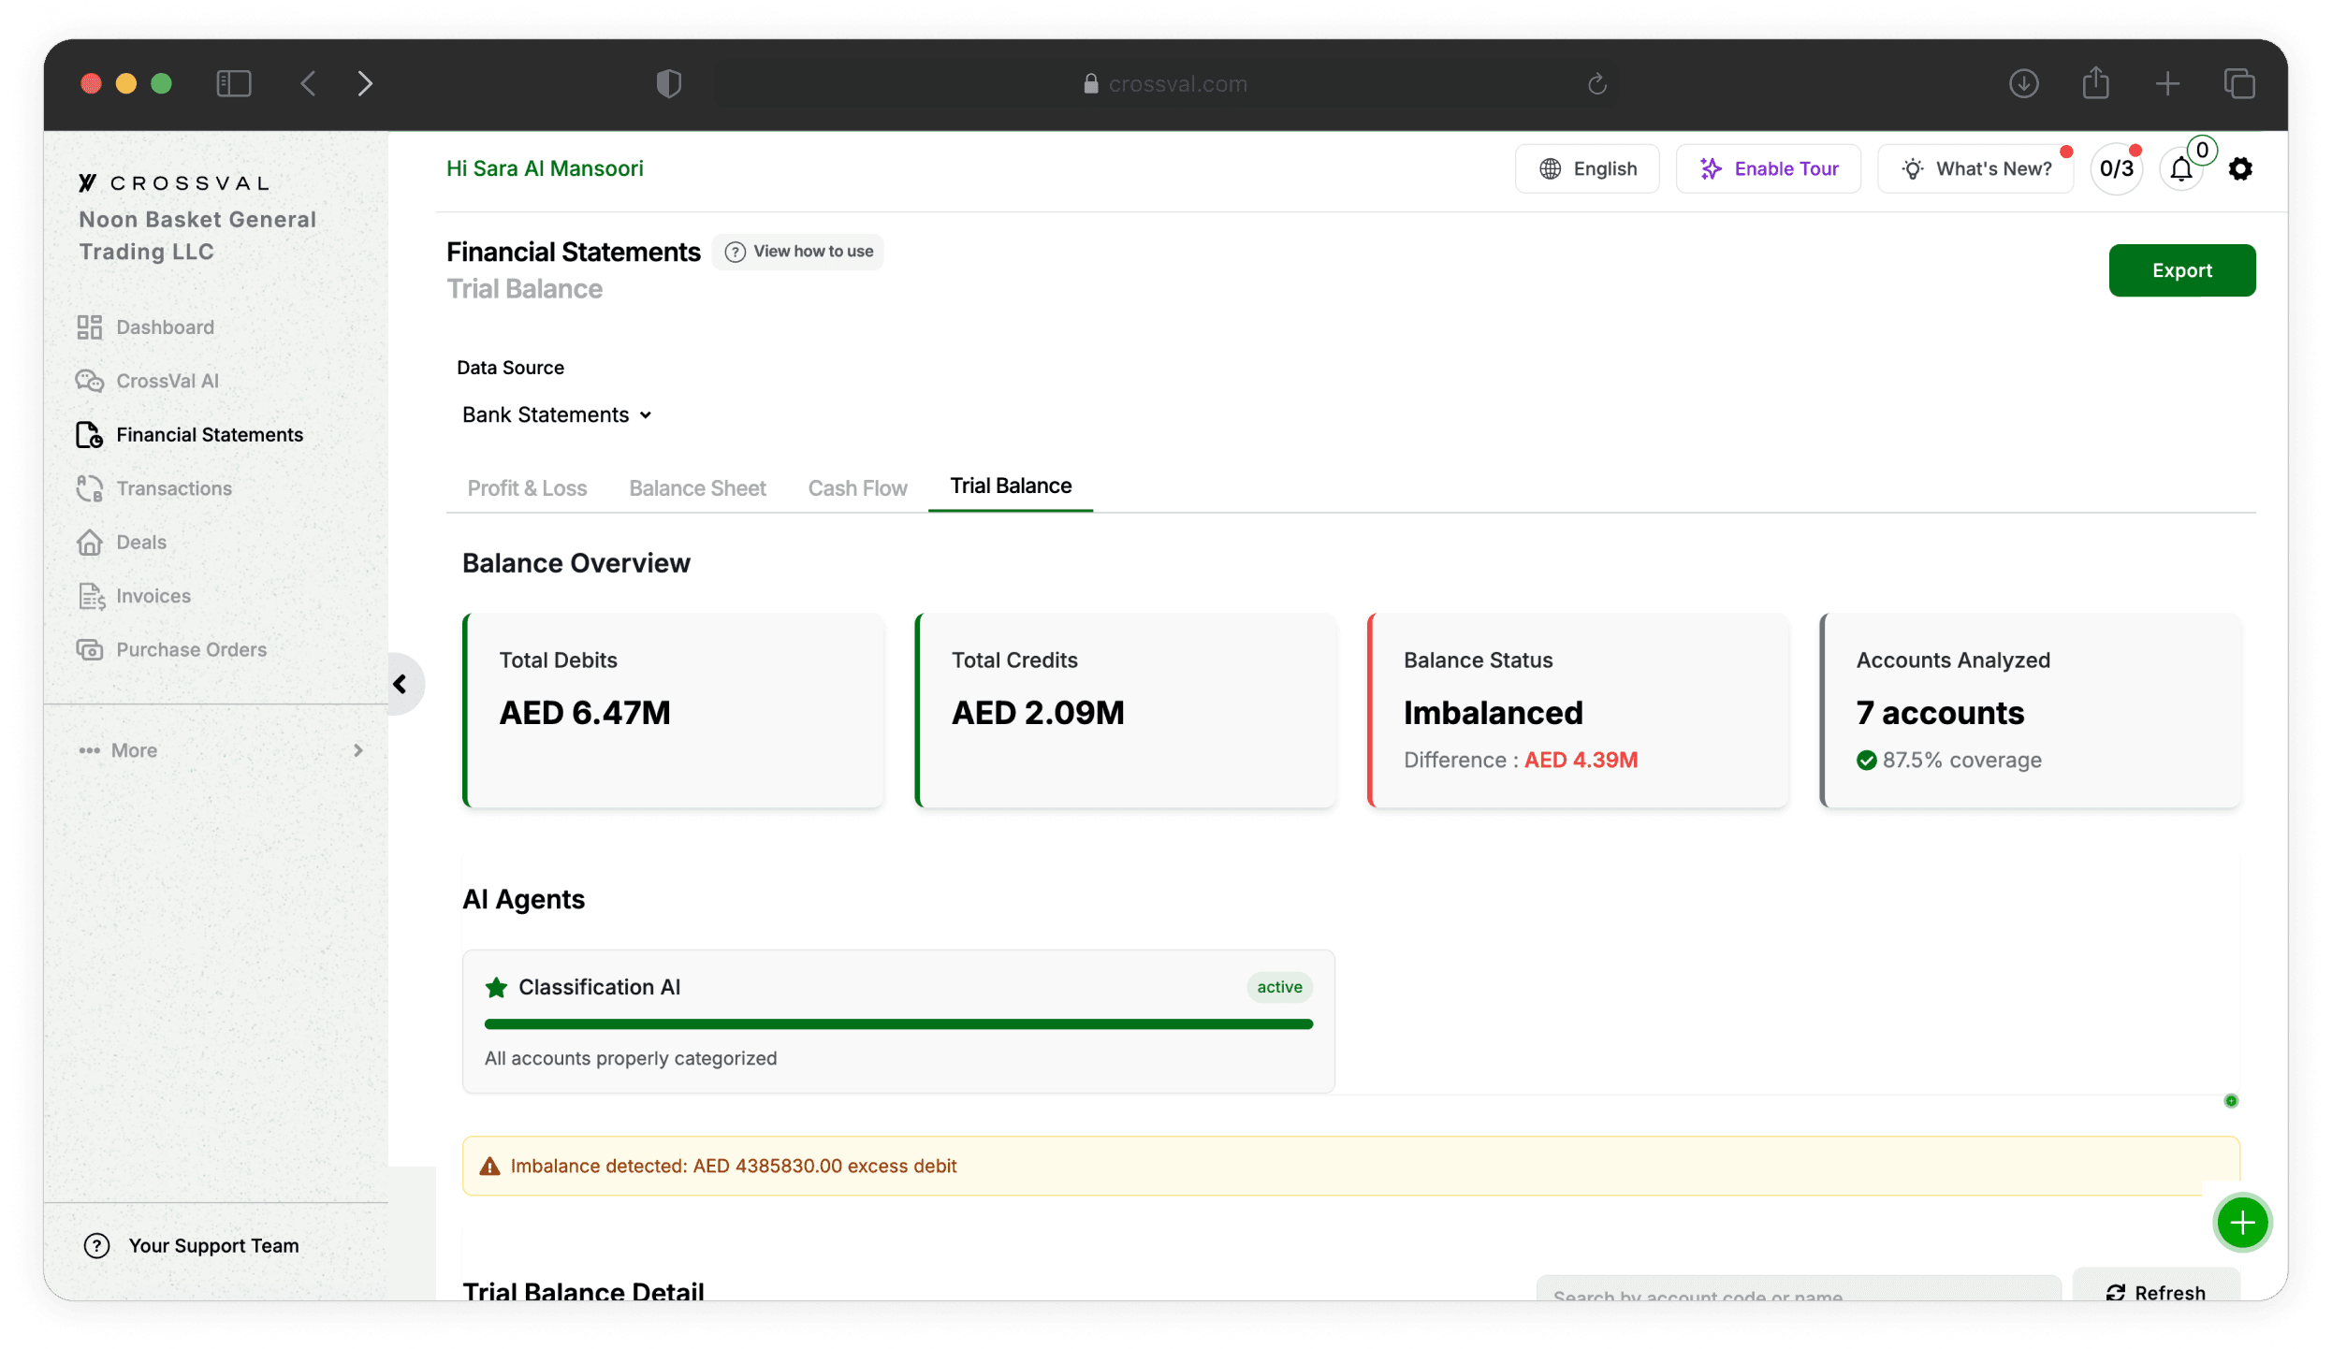Expand the More menu in sidebar

click(221, 751)
